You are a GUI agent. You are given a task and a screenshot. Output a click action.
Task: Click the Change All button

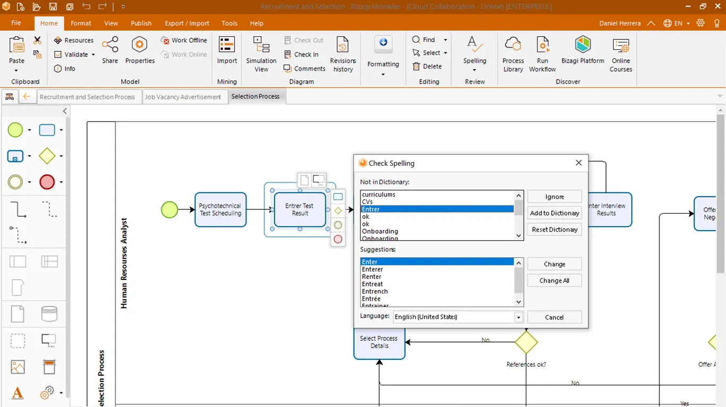554,281
